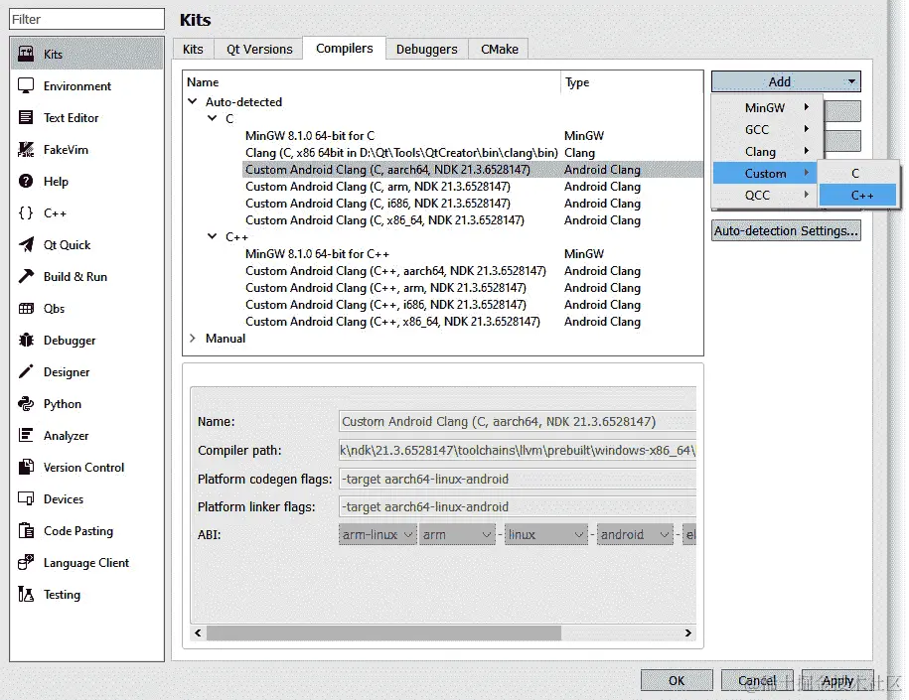The width and height of the screenshot is (909, 700).
Task: Collapse the C compilers group
Action: (213, 118)
